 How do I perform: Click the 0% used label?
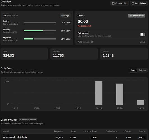pyautogui.click(x=66, y=23)
